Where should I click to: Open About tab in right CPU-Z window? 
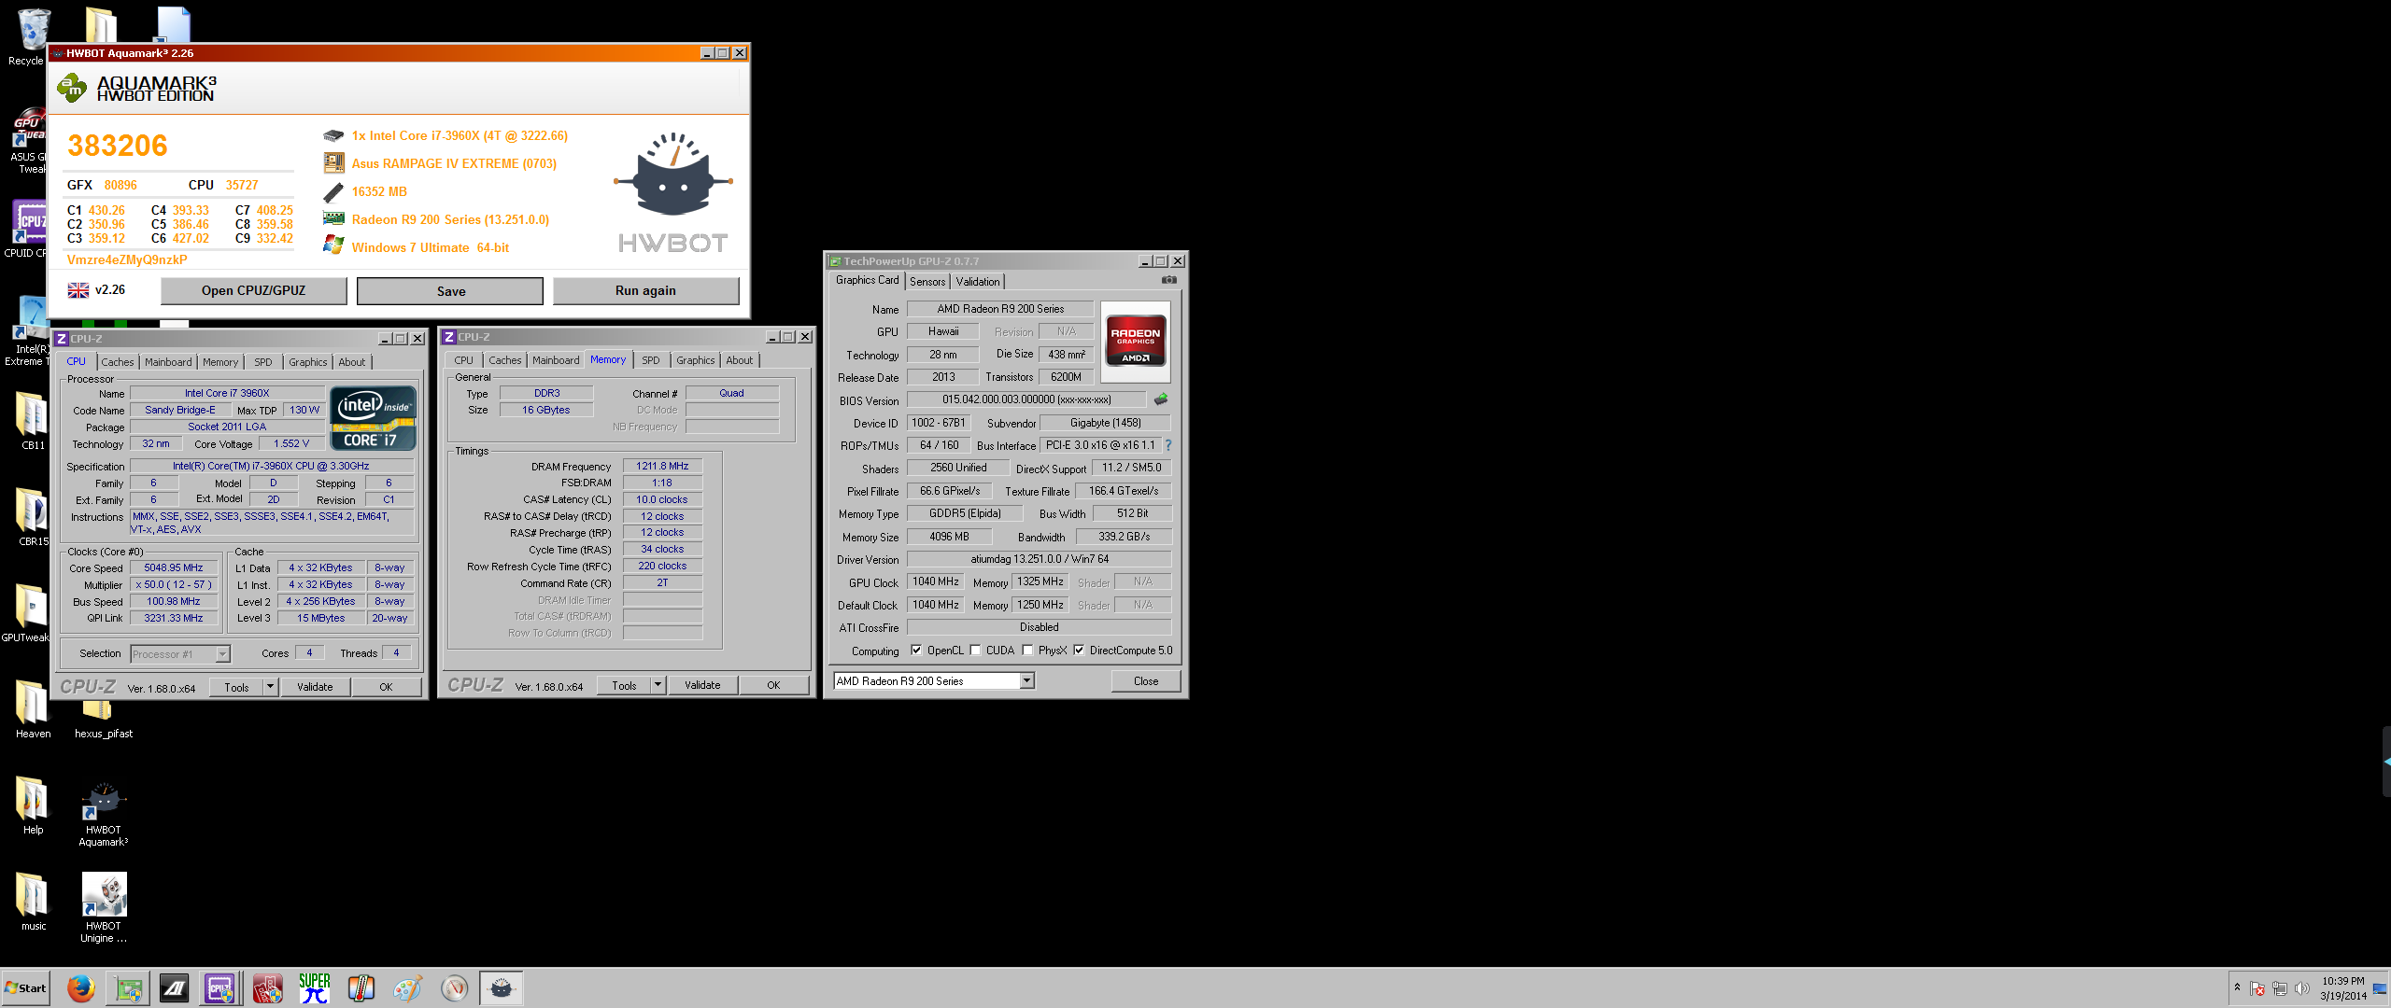click(x=740, y=360)
